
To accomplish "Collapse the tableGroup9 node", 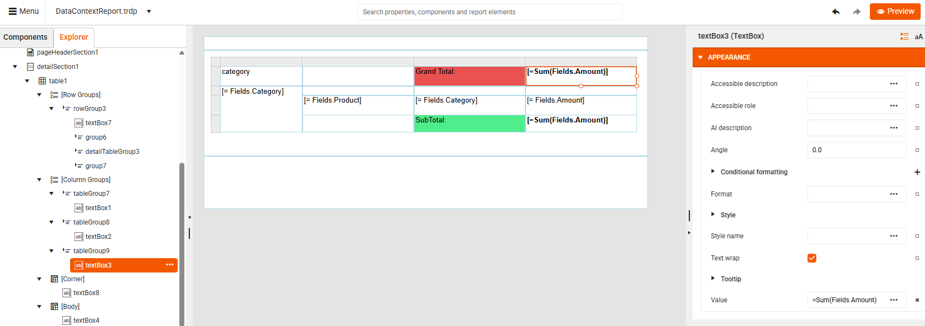I will point(51,251).
